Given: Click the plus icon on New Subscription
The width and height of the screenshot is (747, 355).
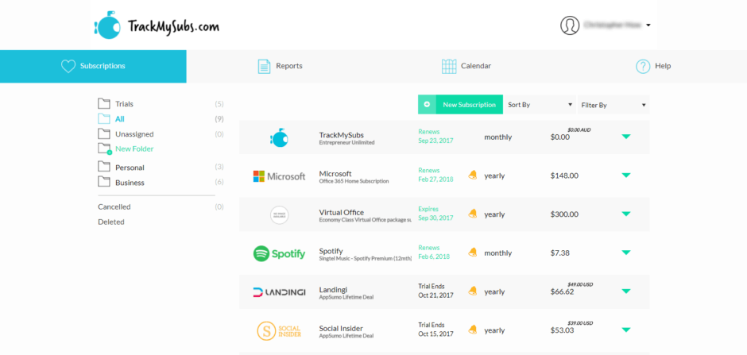Looking at the screenshot, I should click(x=427, y=104).
